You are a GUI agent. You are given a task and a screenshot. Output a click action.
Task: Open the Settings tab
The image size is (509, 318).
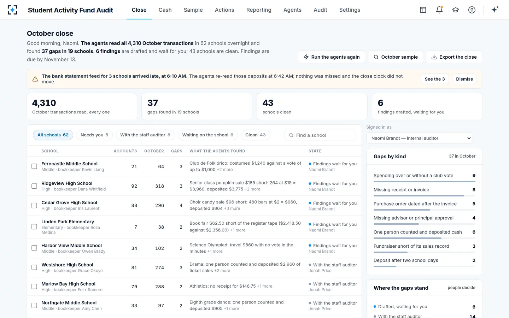350,10
